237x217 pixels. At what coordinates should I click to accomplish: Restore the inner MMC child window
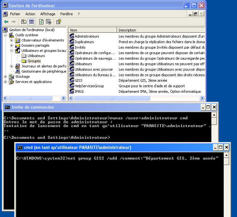tap(196, 14)
